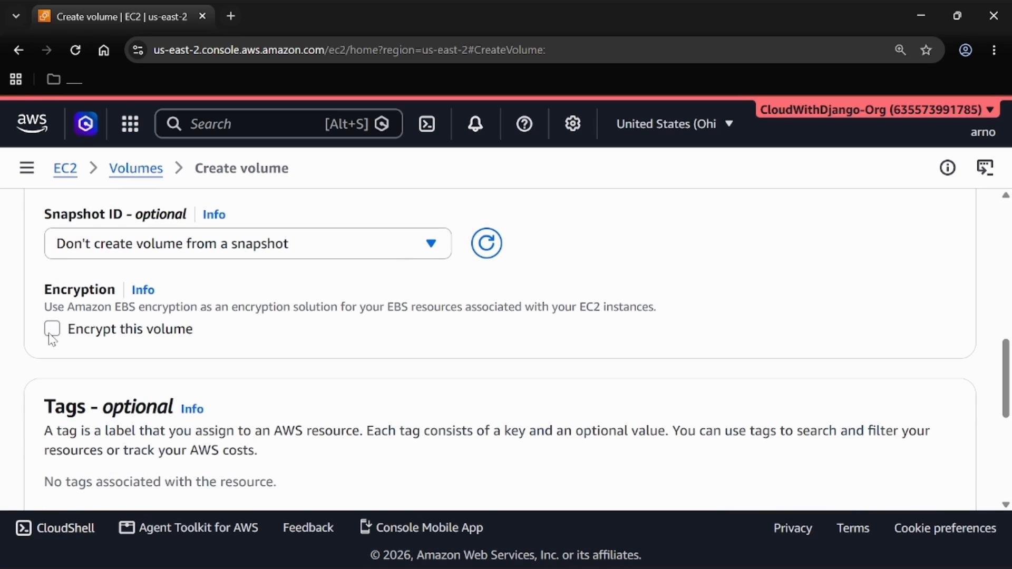
Task: Open the notifications bell
Action: tap(475, 124)
